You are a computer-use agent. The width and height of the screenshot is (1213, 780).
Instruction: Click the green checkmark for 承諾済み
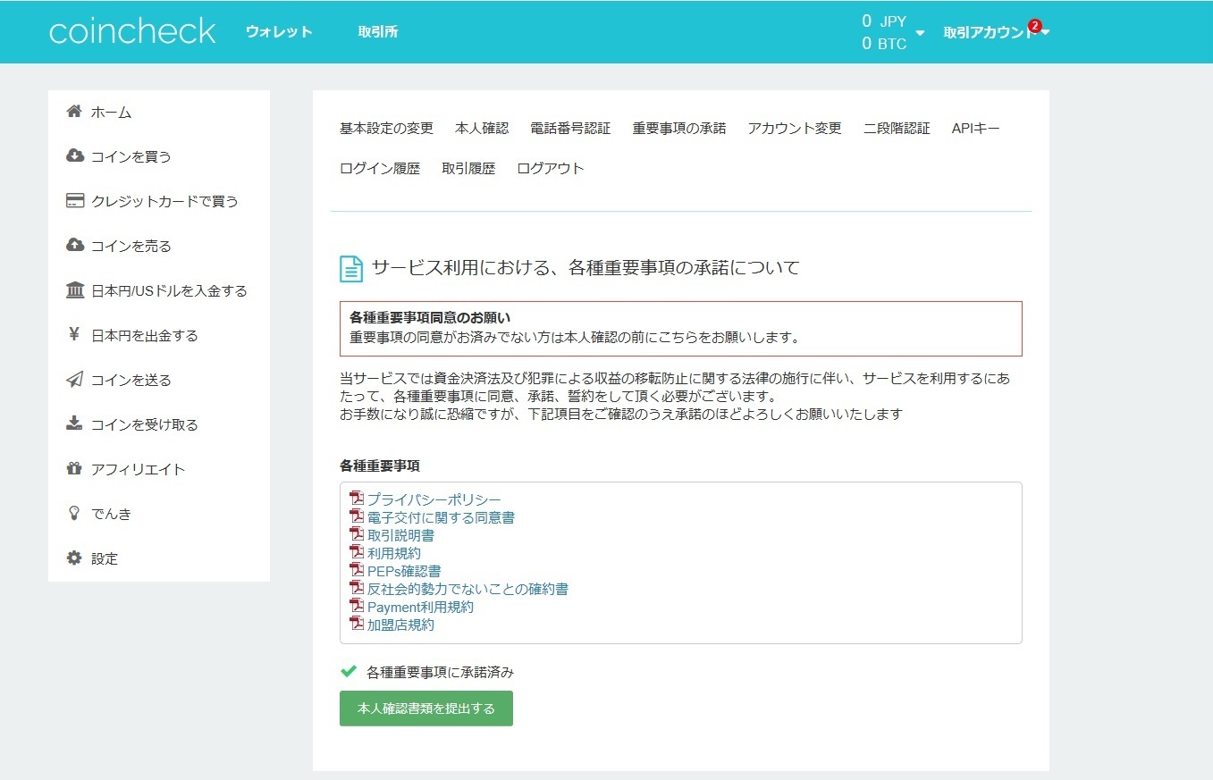(349, 672)
